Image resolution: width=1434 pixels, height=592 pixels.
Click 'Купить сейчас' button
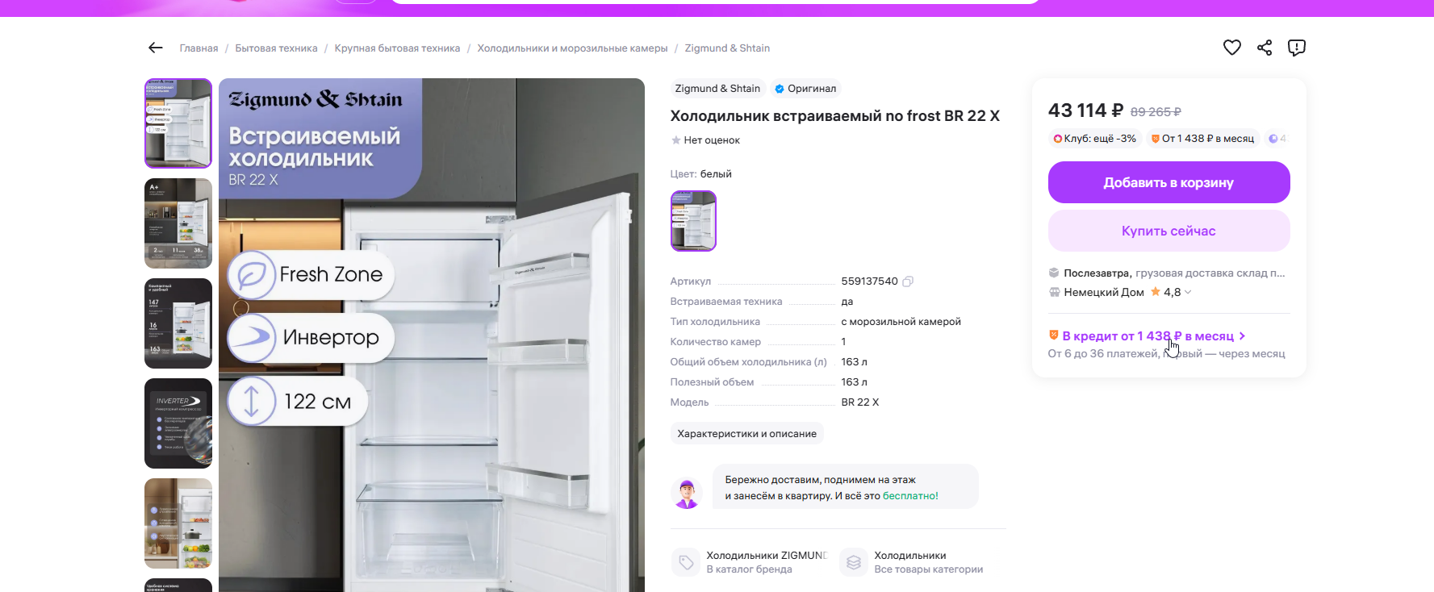[x=1169, y=231]
